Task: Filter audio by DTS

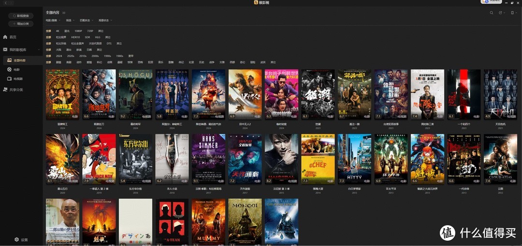Action: click(x=109, y=43)
